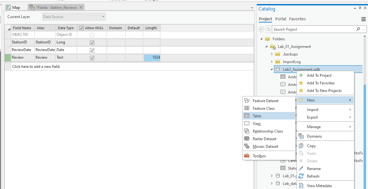
Task: Click the Catalog hamburger menu icon
Action: tap(364, 19)
